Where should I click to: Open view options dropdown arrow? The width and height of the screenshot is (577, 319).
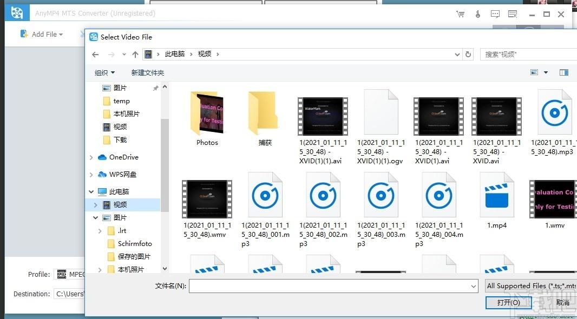tap(546, 72)
